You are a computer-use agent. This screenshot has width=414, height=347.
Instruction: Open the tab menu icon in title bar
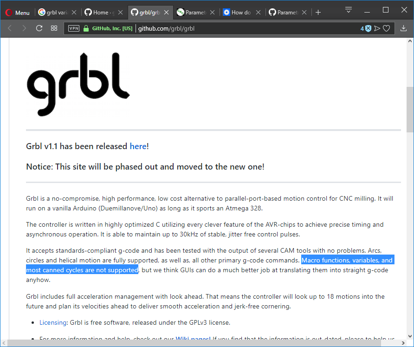click(x=349, y=10)
